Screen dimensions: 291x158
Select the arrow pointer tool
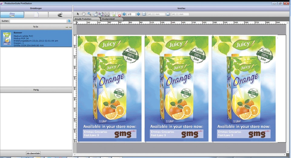click(x=78, y=14)
